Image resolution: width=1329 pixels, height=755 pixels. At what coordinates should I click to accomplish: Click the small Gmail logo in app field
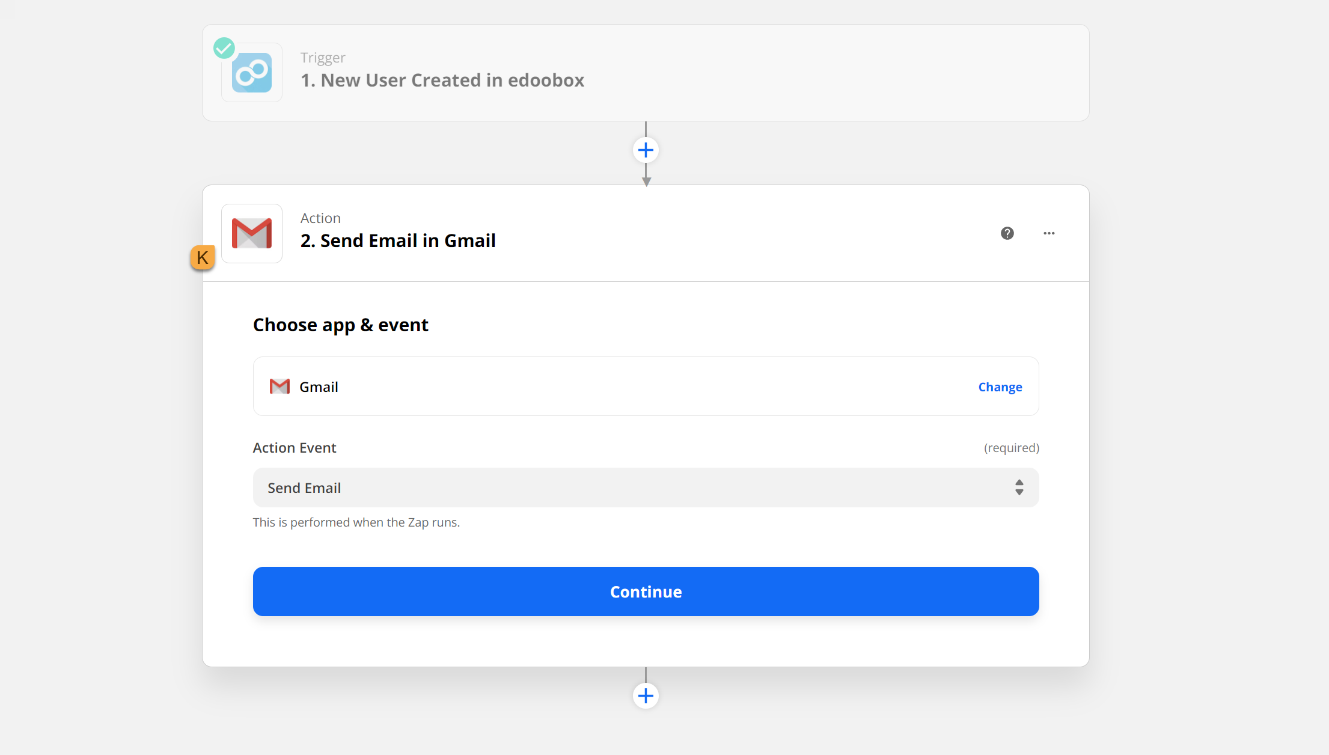(280, 387)
